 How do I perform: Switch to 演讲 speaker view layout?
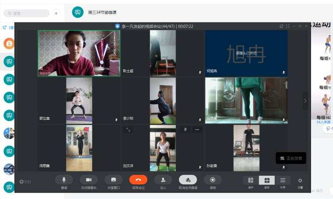point(251,181)
